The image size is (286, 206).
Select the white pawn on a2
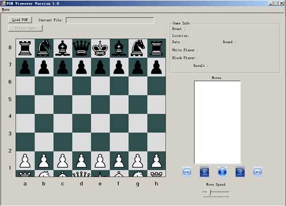[x=25, y=161]
